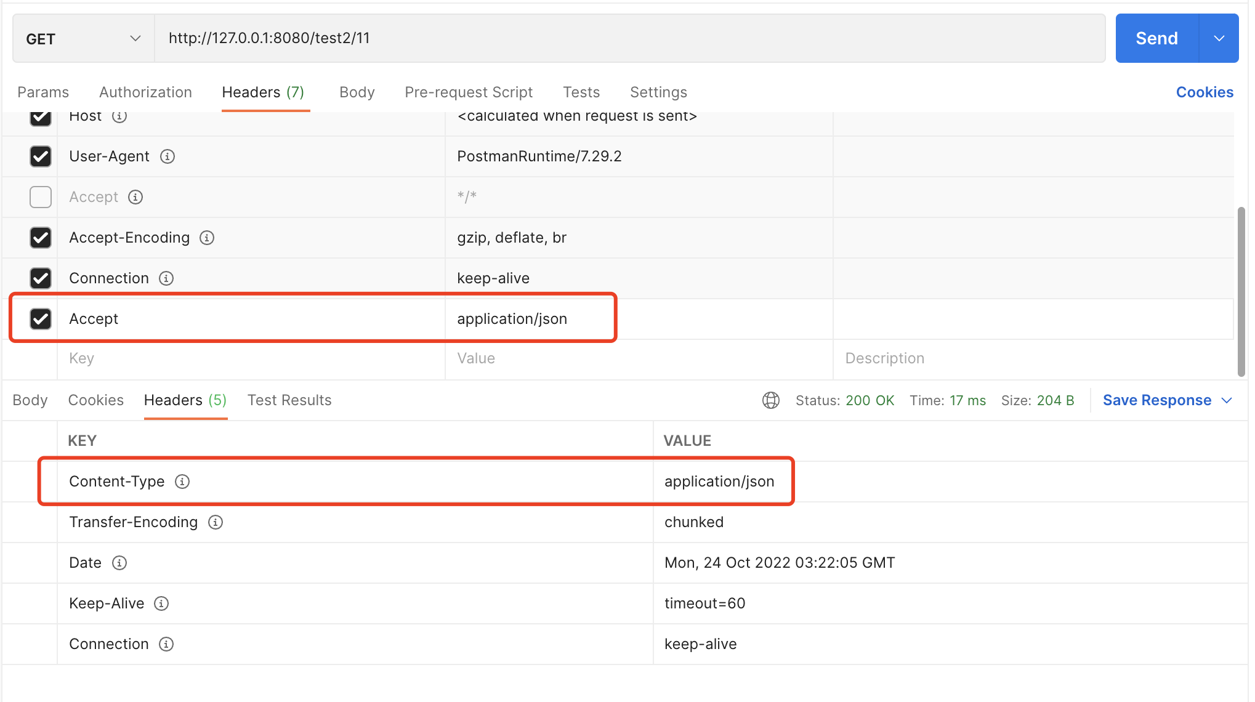
Task: Click the network globe icon near Status
Action: click(x=770, y=400)
